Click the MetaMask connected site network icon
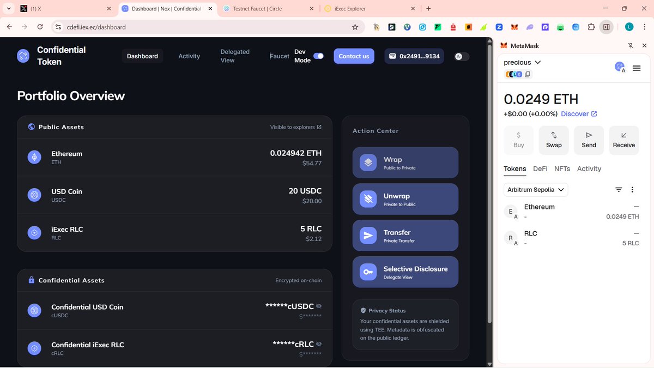 click(620, 67)
